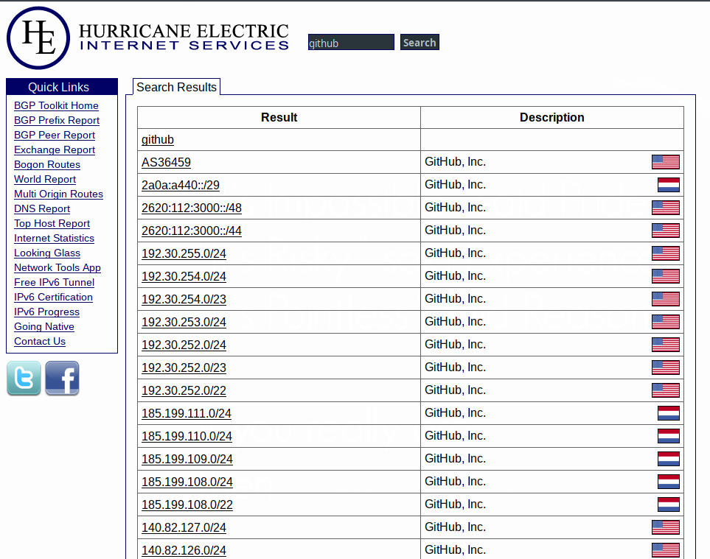Click the US flag beside 2620:112:3000::/48
The height and width of the screenshot is (559, 710).
coord(666,208)
